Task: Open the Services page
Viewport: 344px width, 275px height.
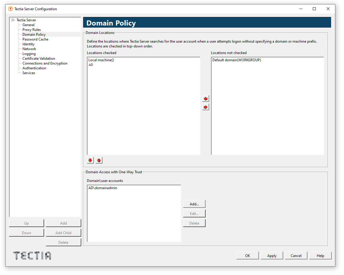Action: pyautogui.click(x=29, y=73)
